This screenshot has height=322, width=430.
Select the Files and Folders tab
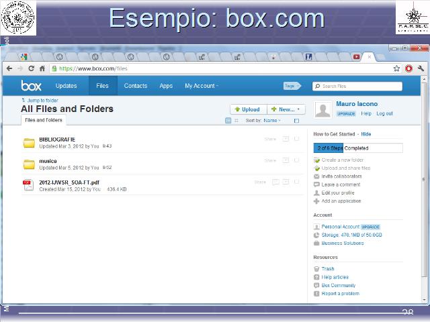tap(44, 120)
